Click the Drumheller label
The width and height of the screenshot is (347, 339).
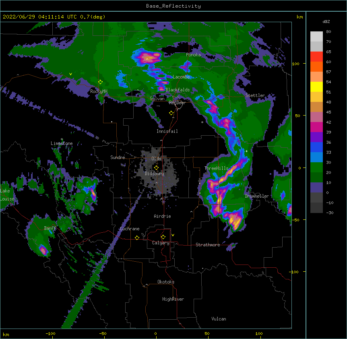(257, 196)
